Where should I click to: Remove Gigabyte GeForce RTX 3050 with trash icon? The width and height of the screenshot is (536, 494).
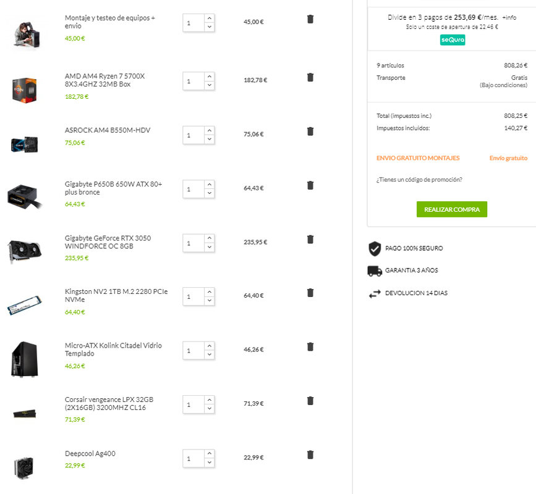[310, 240]
